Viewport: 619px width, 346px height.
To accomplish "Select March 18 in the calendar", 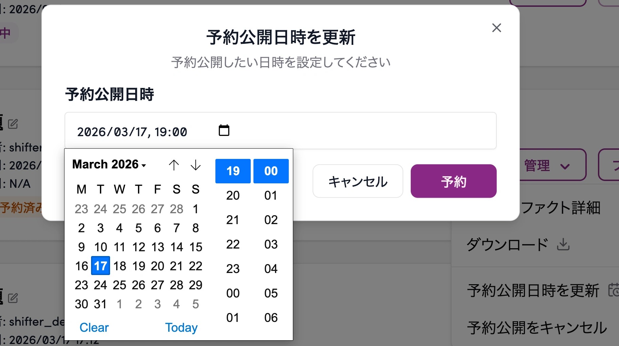I will (120, 266).
